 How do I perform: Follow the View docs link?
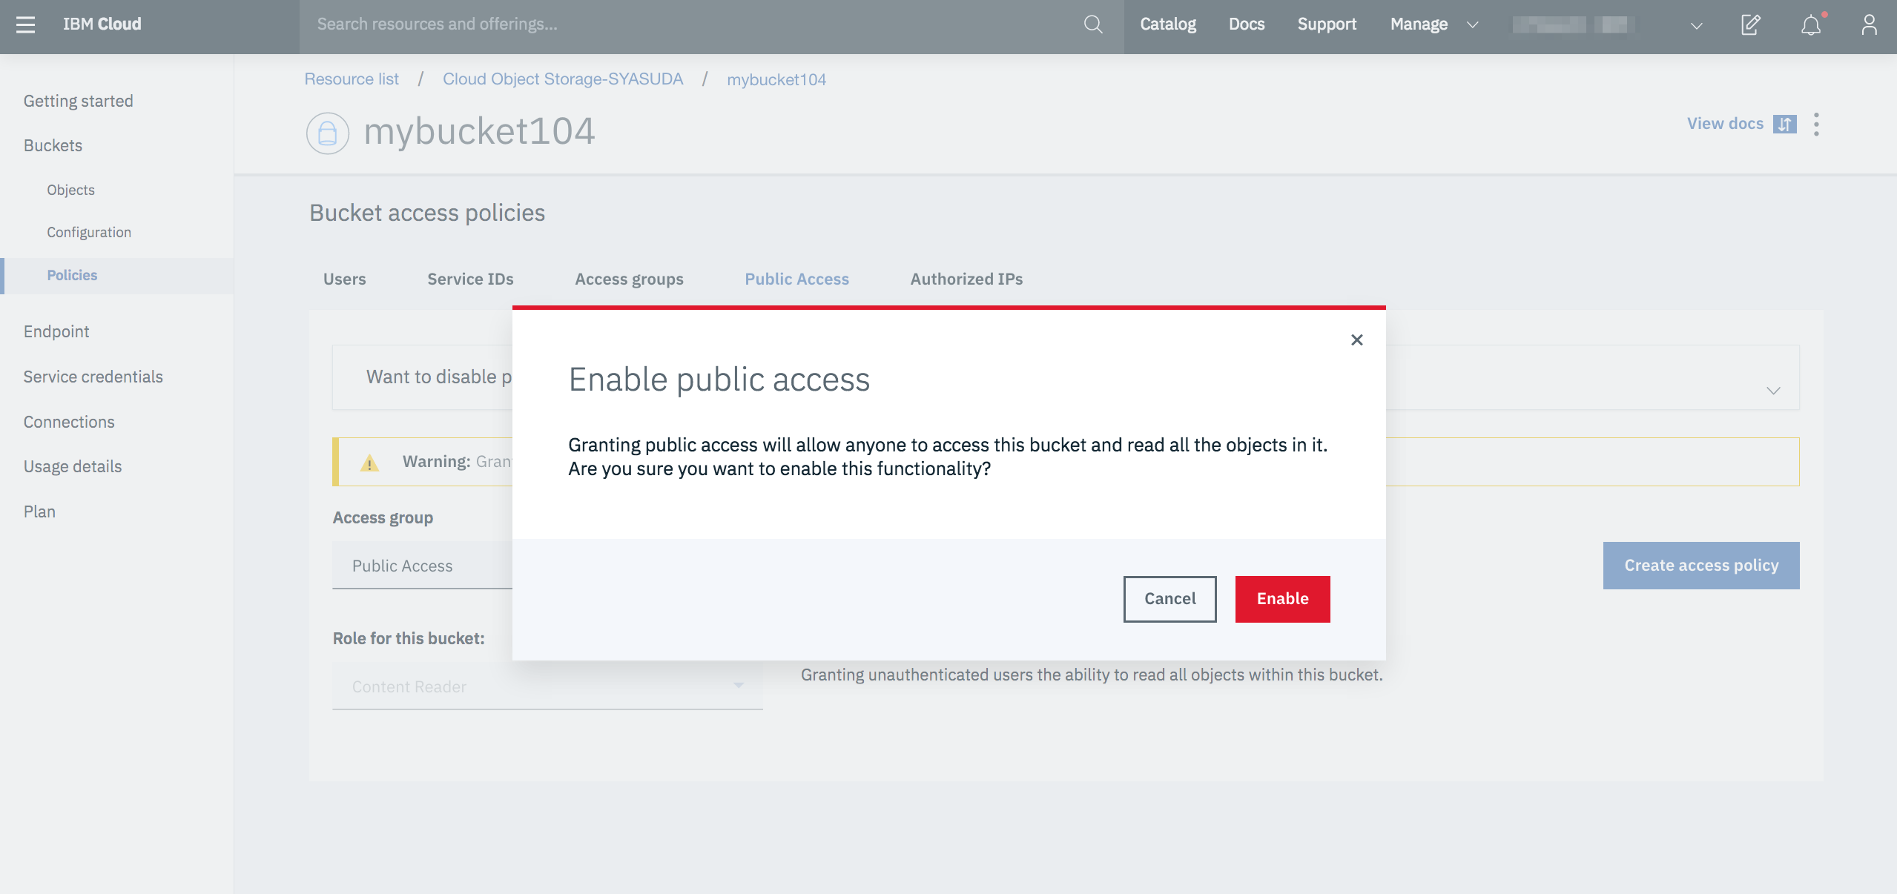[1725, 124]
